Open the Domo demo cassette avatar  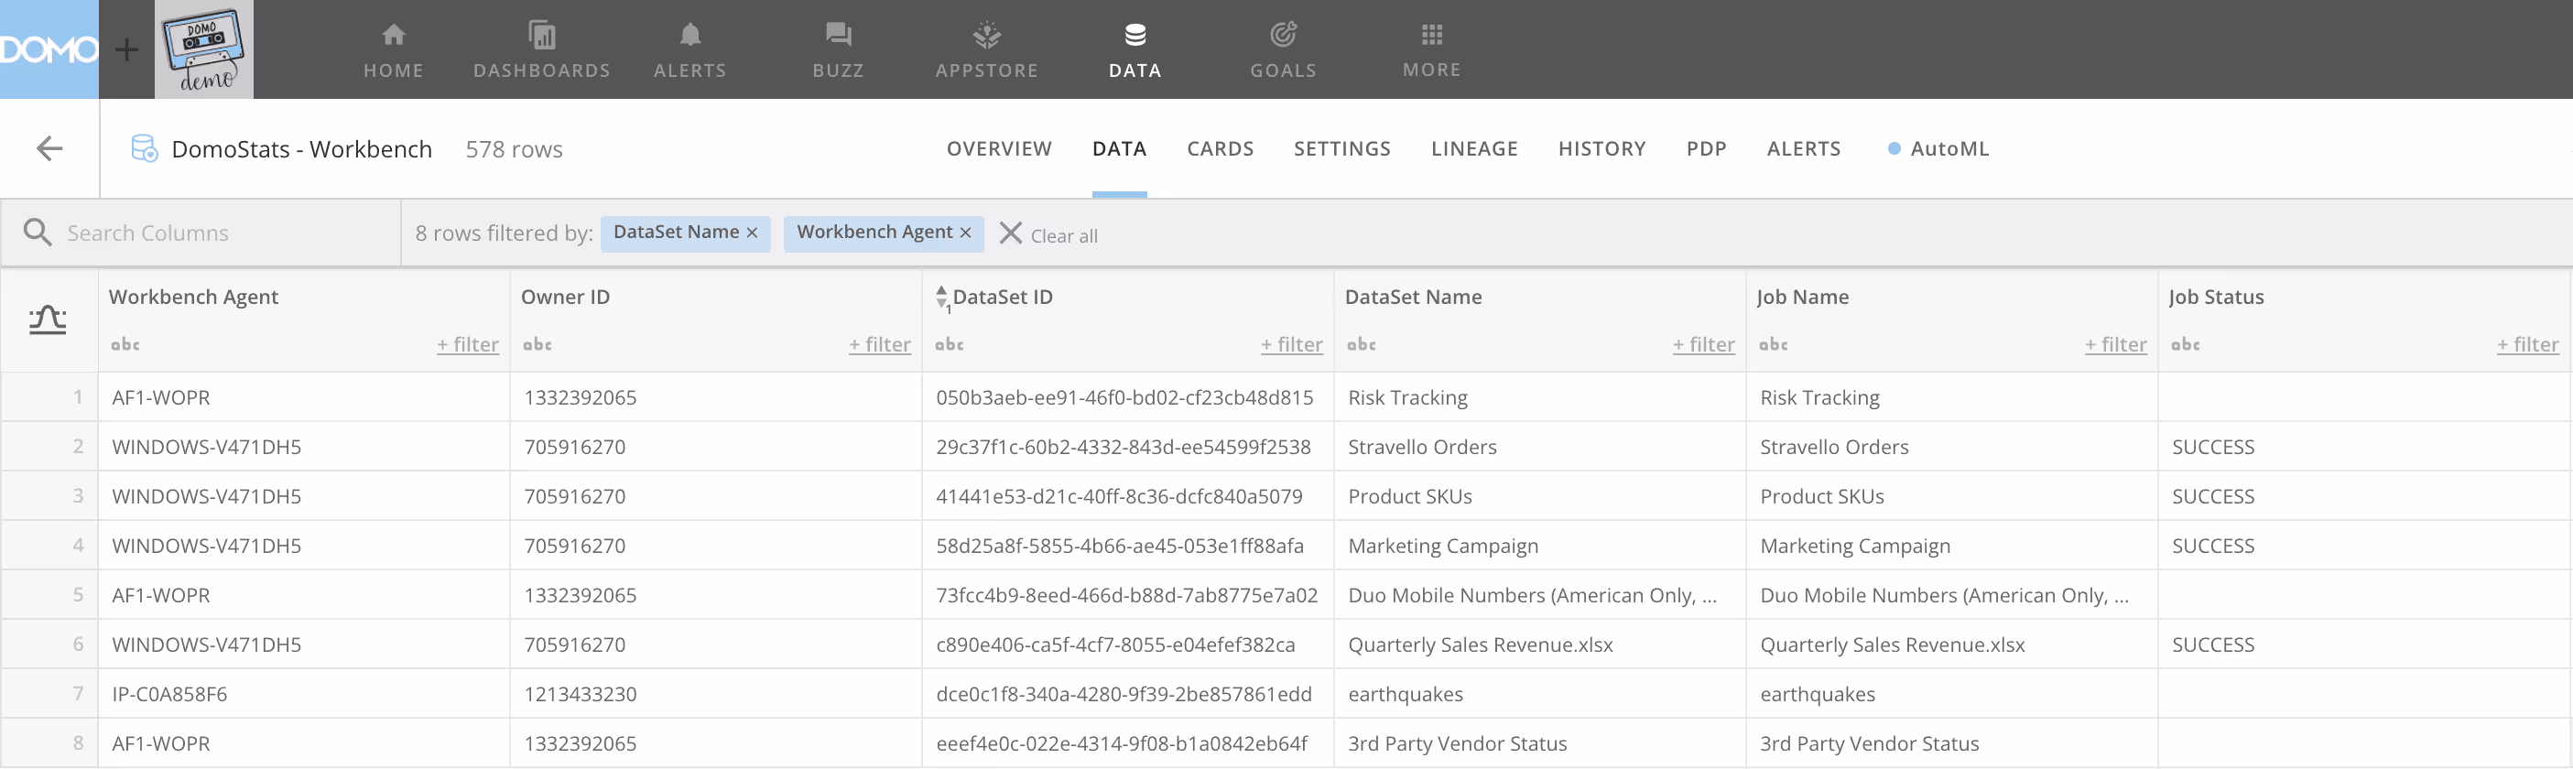(x=204, y=49)
